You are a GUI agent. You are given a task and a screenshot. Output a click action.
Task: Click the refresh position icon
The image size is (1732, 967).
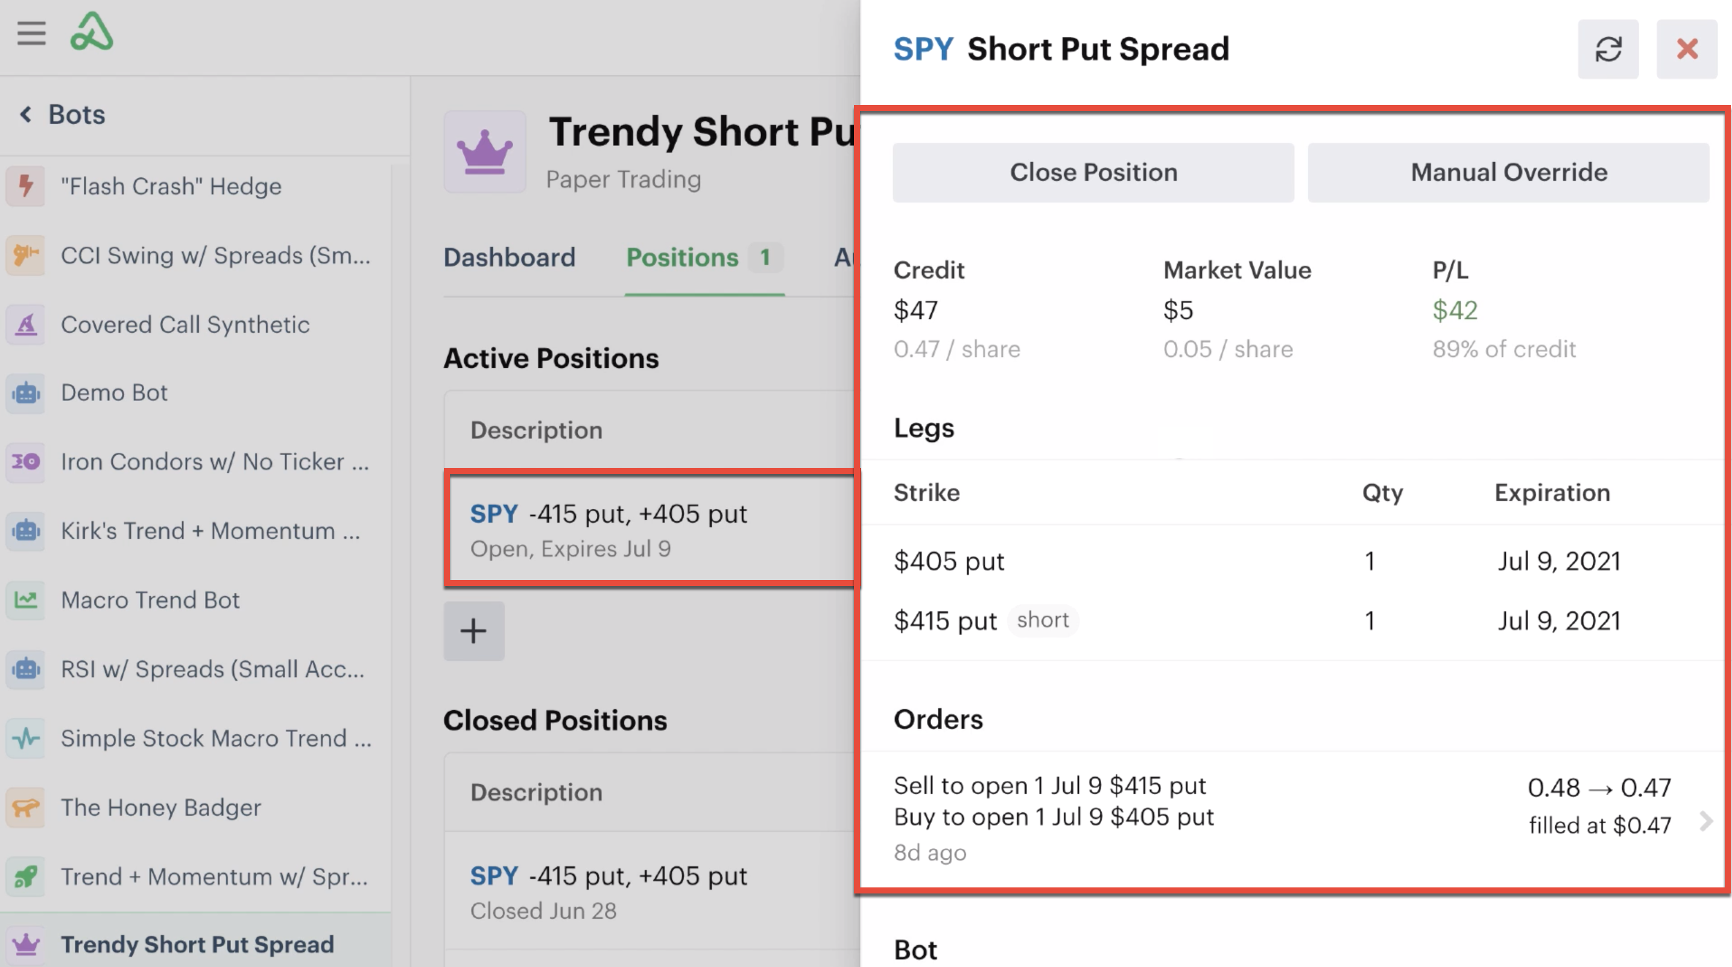1608,49
